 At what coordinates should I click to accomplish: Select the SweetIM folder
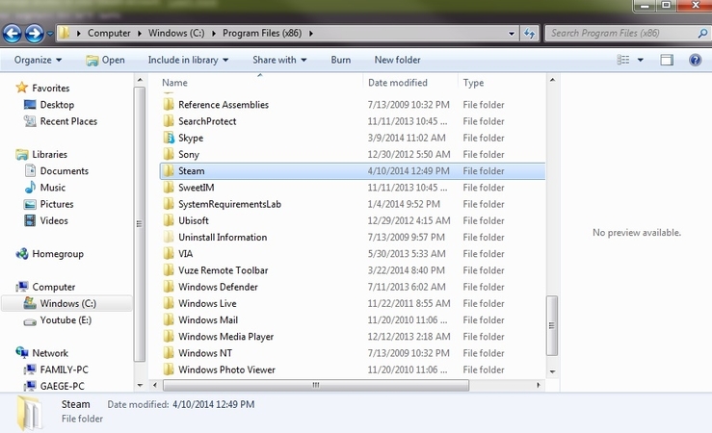(x=196, y=188)
